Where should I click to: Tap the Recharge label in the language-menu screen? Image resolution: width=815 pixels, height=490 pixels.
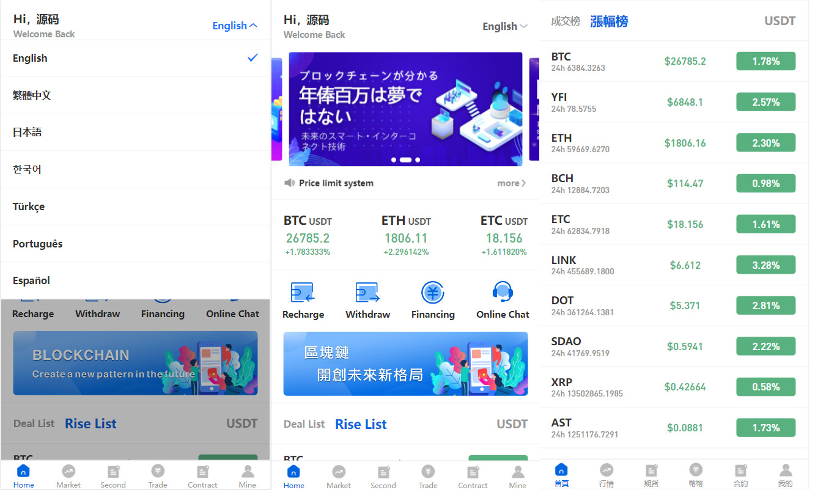click(33, 314)
